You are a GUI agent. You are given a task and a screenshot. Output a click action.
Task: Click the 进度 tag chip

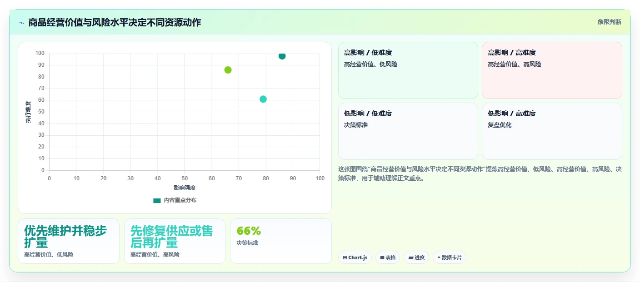[x=416, y=257]
